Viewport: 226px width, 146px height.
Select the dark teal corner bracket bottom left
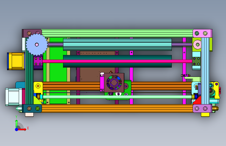click(x=32, y=109)
